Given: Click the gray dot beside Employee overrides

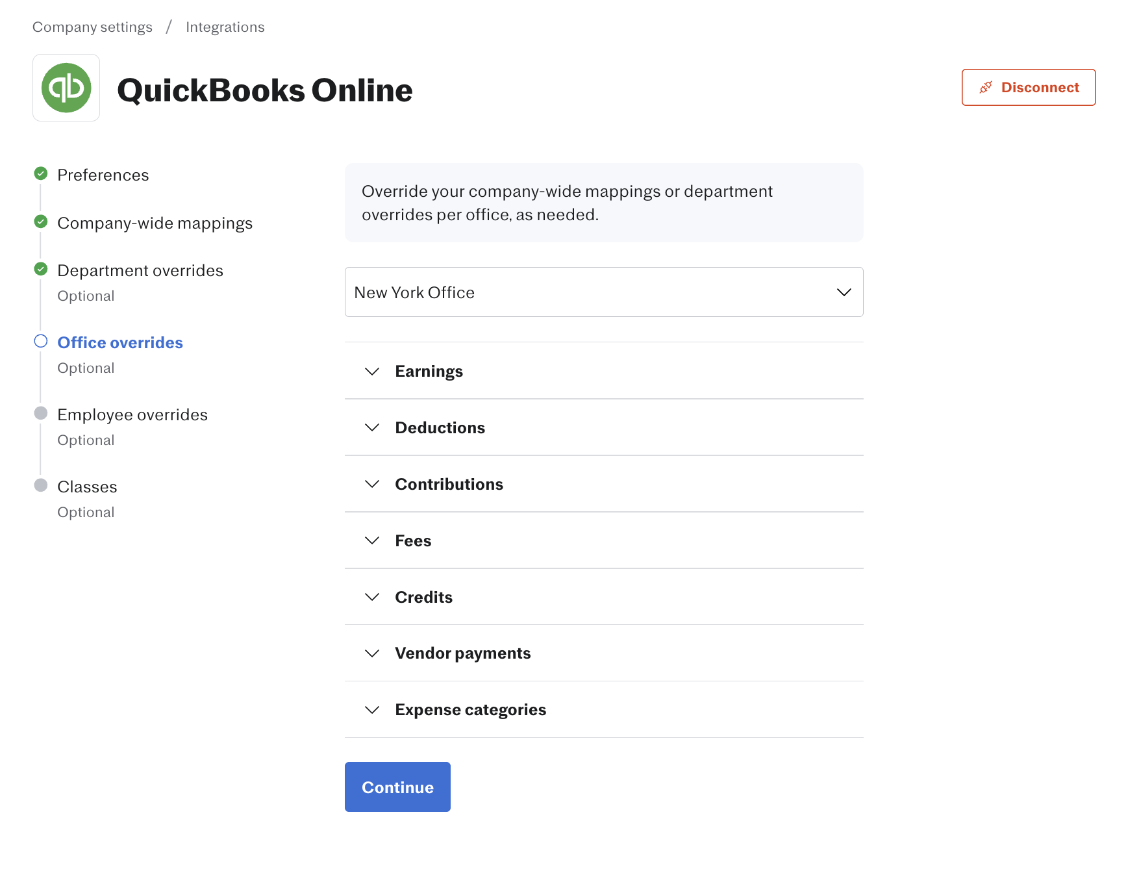Looking at the screenshot, I should (x=41, y=413).
